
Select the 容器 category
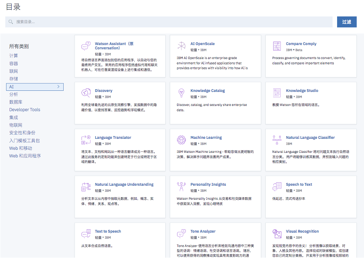pyautogui.click(x=14, y=64)
